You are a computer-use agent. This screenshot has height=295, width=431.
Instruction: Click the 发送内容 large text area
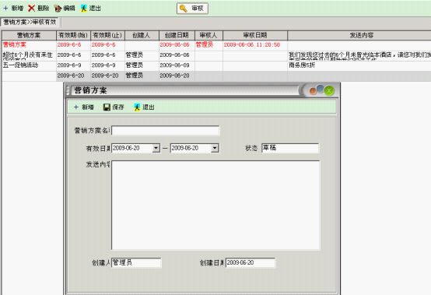(x=215, y=205)
